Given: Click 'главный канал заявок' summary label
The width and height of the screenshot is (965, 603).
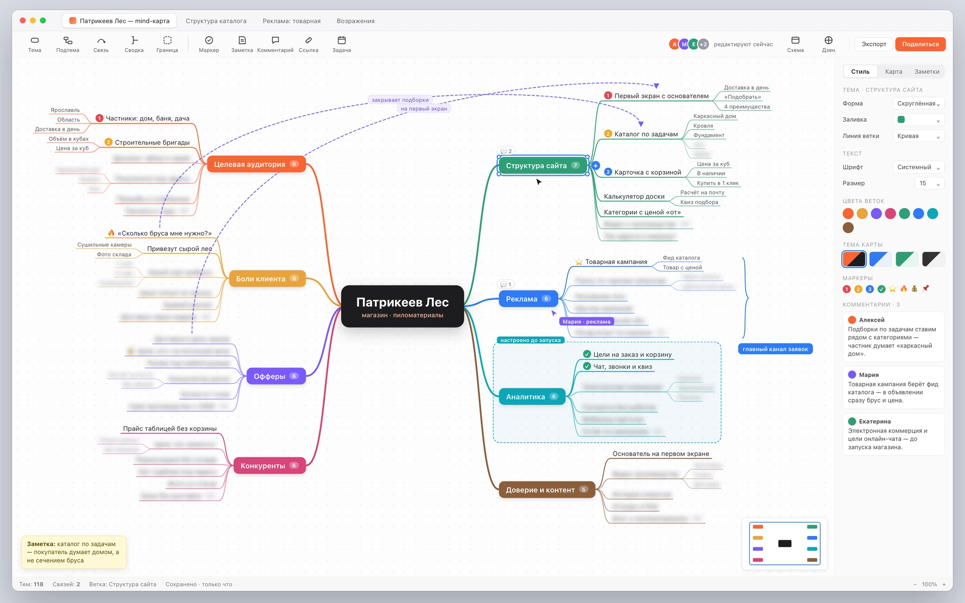Looking at the screenshot, I should (x=775, y=349).
